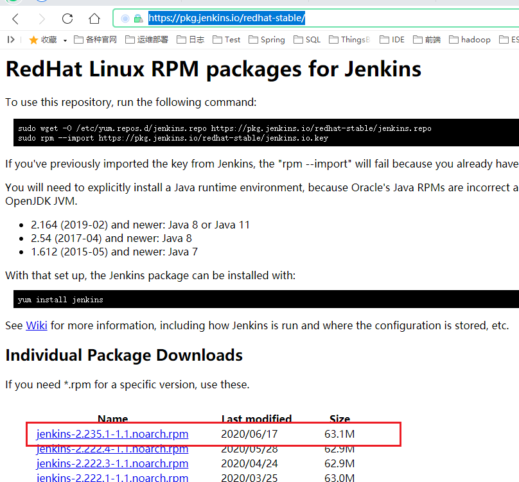Image resolution: width=519 pixels, height=482 pixels.
Task: Download jenkins-2.222.1-1.1.noarch.rpm
Action: click(x=112, y=478)
